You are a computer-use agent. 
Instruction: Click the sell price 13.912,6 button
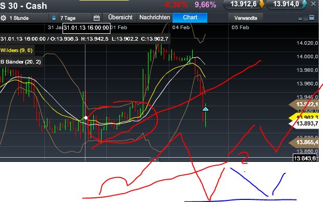[x=244, y=4]
